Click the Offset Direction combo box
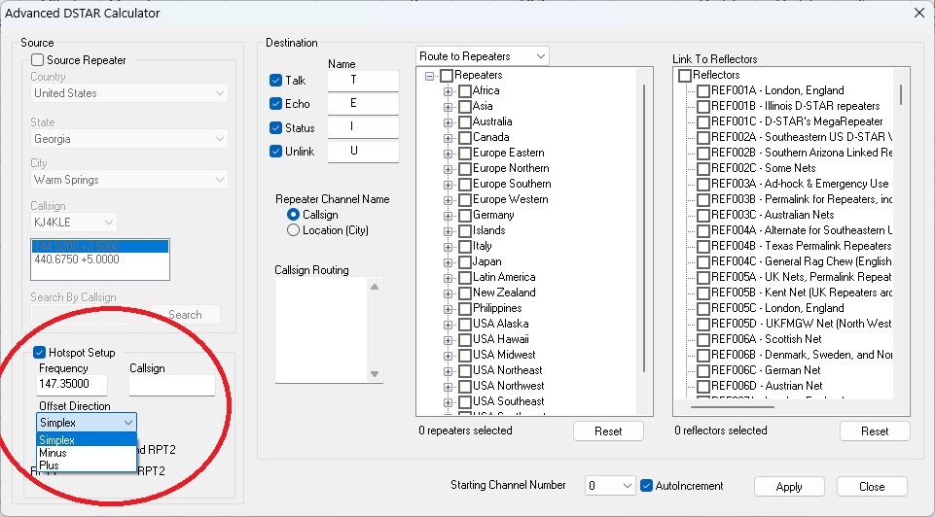 (x=87, y=423)
